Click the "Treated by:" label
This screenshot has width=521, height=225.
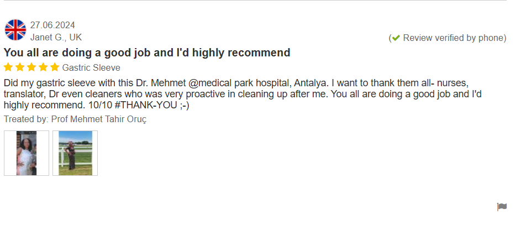(x=26, y=119)
